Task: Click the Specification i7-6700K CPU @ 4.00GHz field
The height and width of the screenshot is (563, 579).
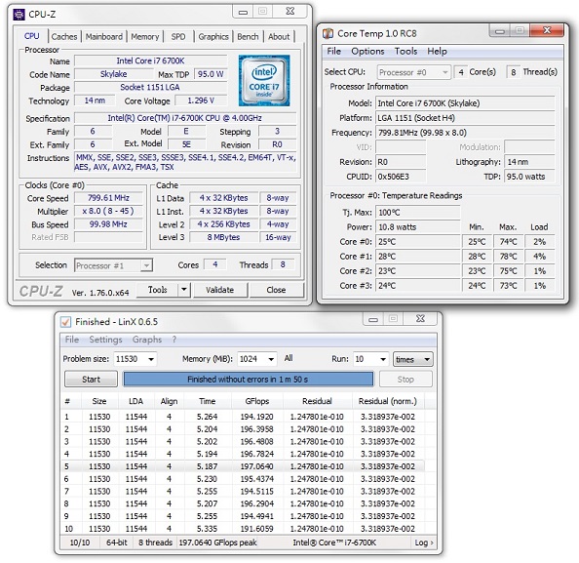Action: pos(185,118)
